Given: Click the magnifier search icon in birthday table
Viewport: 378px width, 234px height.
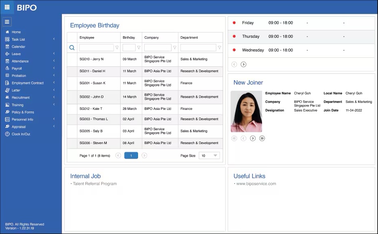Looking at the screenshot, I should pos(72,48).
